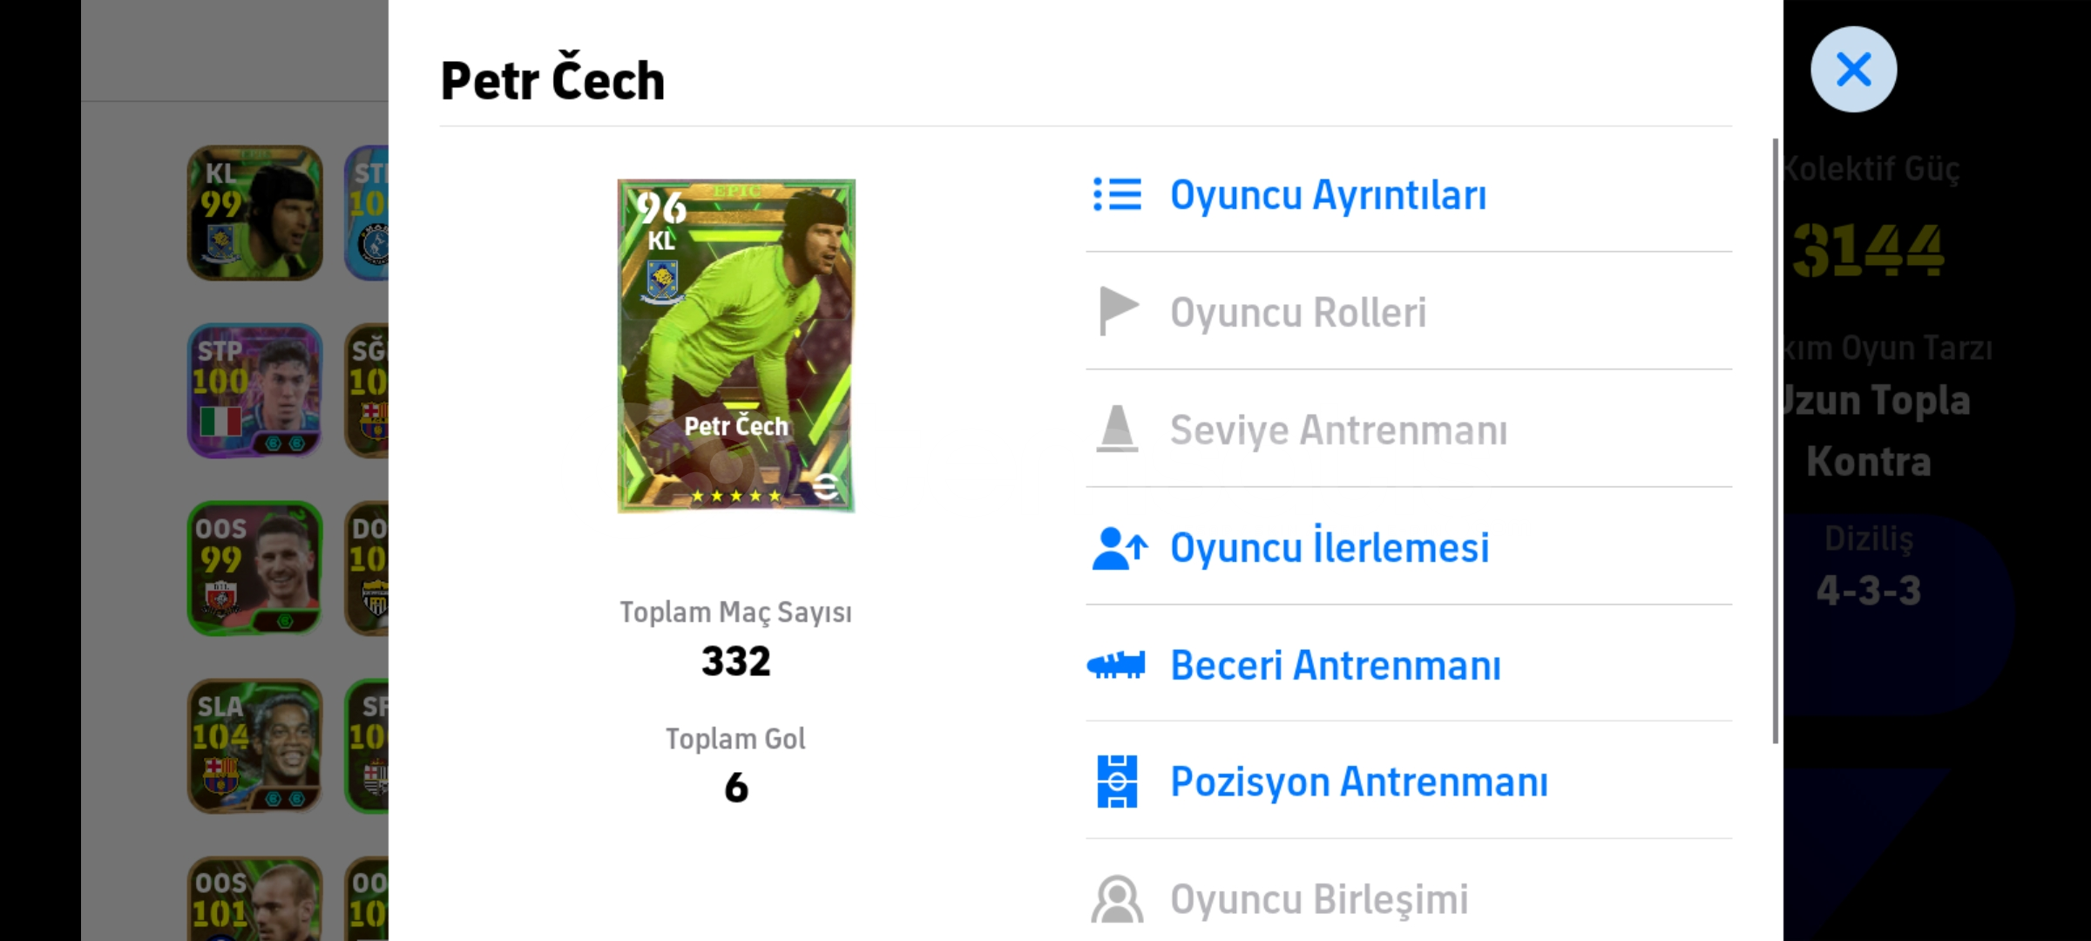
Task: Select Pozisyon Antrenmanı option
Action: point(1408,782)
